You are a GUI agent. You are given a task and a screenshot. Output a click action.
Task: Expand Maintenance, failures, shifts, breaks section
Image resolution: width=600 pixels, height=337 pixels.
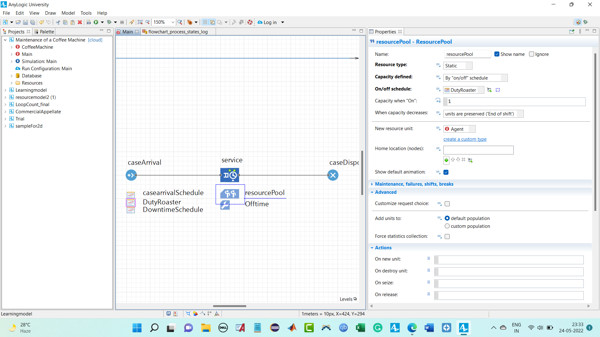coord(414,184)
